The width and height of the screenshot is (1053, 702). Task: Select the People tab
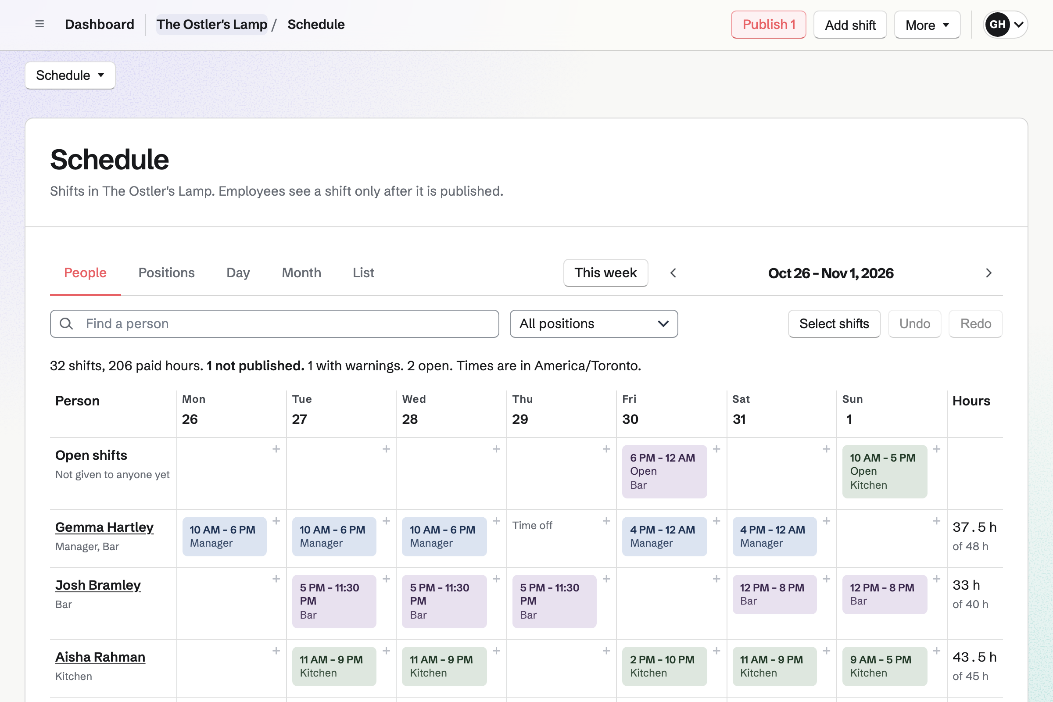tap(85, 272)
